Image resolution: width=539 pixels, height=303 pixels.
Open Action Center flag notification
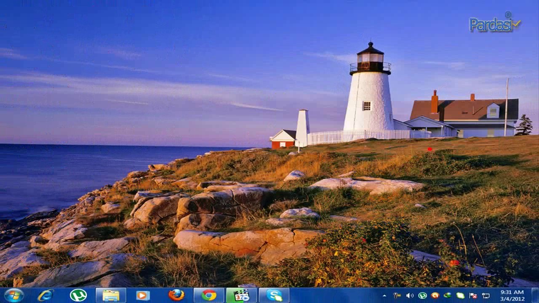(x=473, y=295)
